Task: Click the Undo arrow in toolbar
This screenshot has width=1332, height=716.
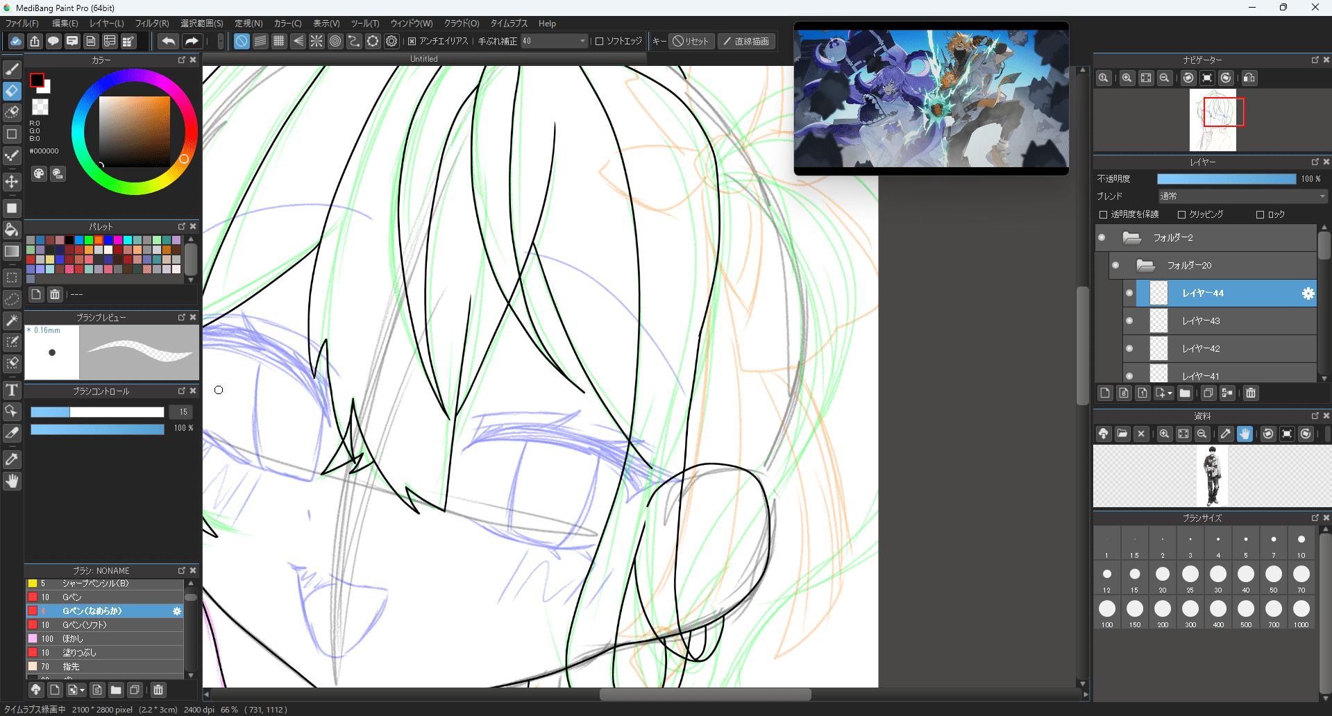Action: coord(168,42)
